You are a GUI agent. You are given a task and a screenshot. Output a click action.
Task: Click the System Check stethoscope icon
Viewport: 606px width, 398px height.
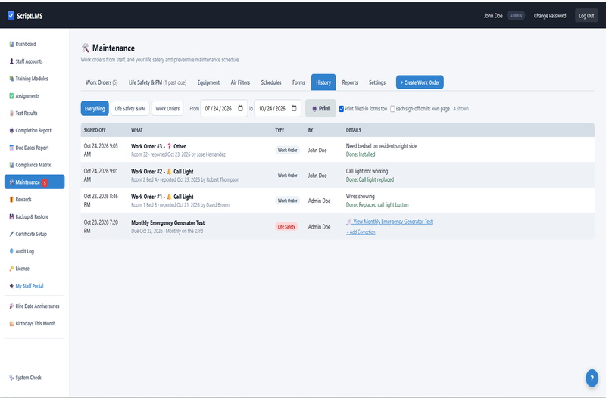pos(11,378)
